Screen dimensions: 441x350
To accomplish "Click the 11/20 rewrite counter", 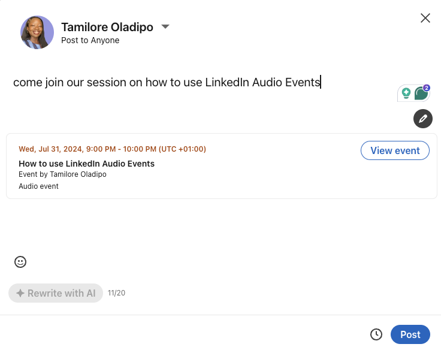I will (116, 293).
